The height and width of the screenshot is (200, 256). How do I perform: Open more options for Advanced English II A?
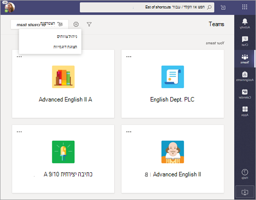point(19,57)
